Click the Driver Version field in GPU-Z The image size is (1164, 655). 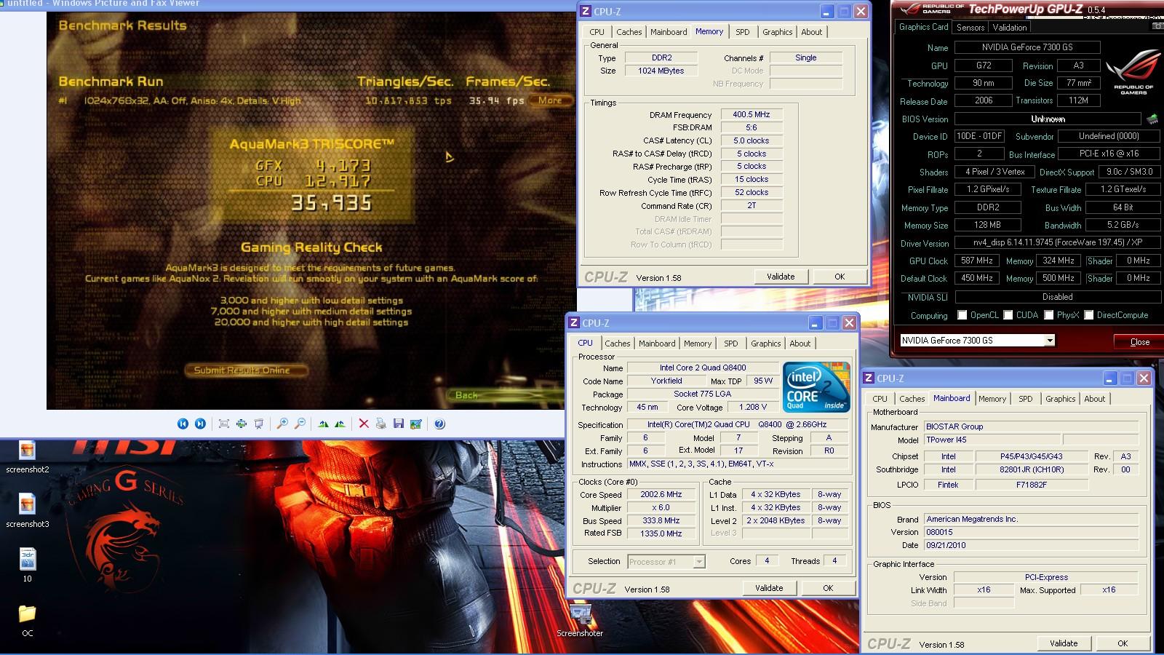tap(1058, 242)
